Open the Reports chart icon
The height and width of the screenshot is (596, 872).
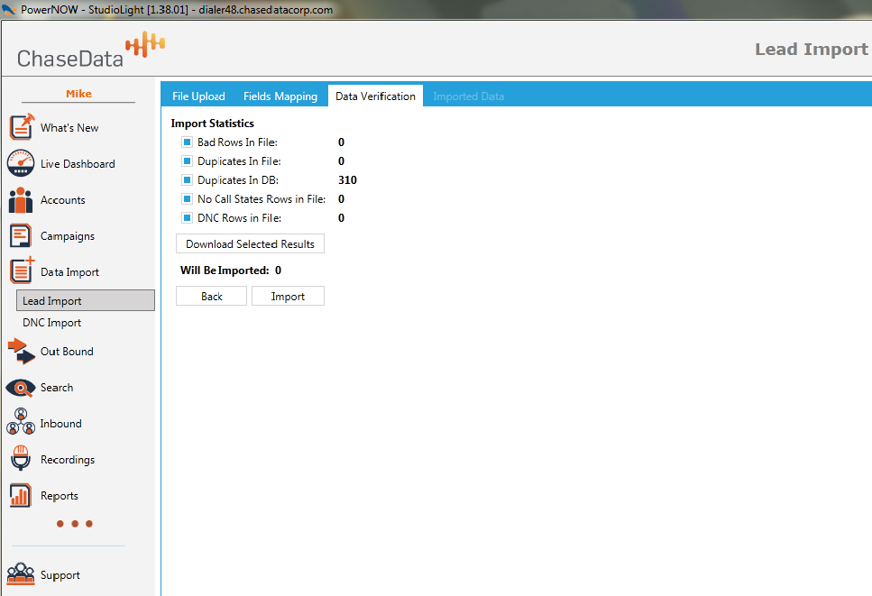[x=21, y=495]
